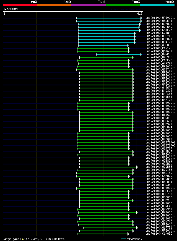The image size is (177, 241).
Task: Open hit UniRef100_B9HA21
Action: [159, 24]
